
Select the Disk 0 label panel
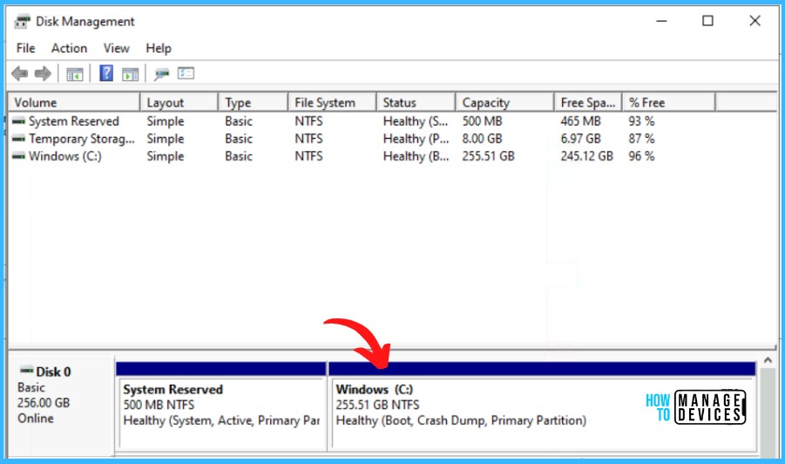[61, 406]
